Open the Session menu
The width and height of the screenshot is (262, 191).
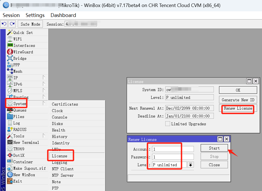point(11,15)
